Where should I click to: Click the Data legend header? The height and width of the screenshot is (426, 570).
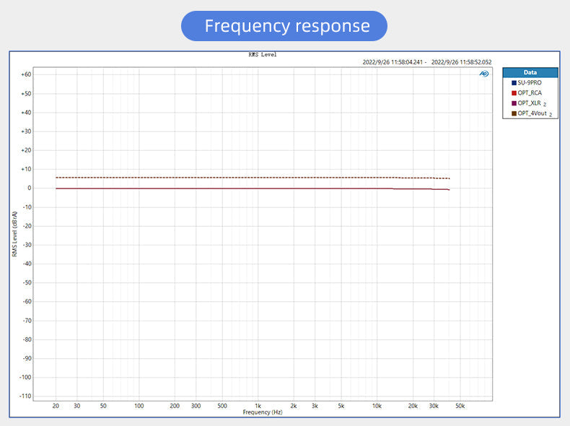(x=530, y=72)
